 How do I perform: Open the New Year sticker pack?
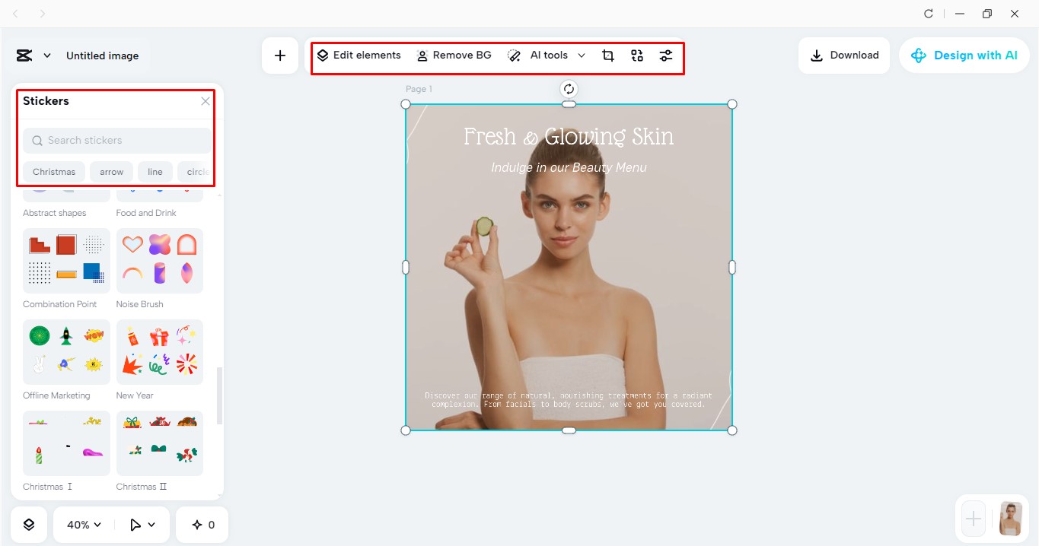(160, 351)
